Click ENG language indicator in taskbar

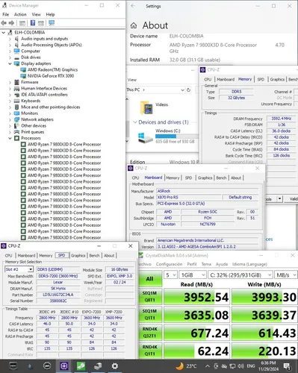(250, 366)
